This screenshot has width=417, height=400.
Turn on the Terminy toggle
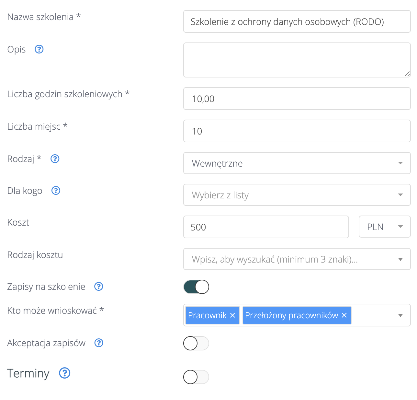(x=196, y=377)
